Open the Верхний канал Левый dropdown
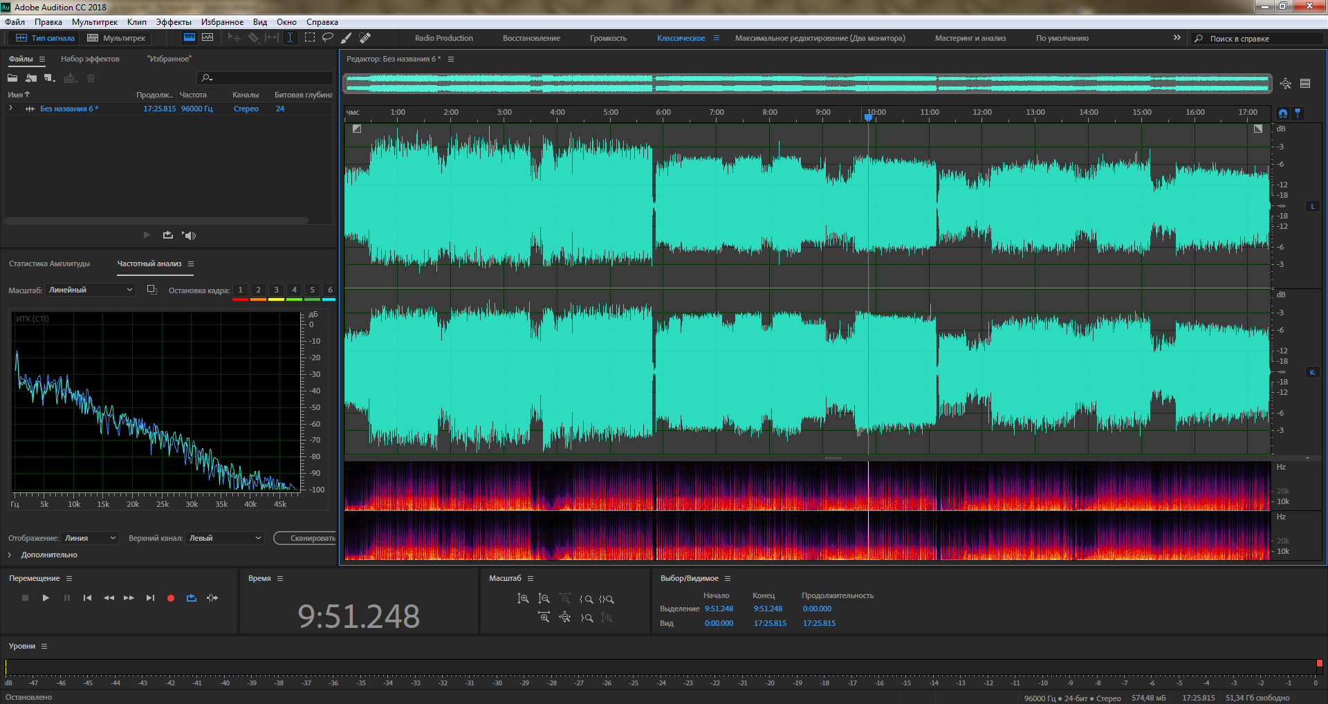Image resolution: width=1328 pixels, height=704 pixels. pyautogui.click(x=225, y=538)
